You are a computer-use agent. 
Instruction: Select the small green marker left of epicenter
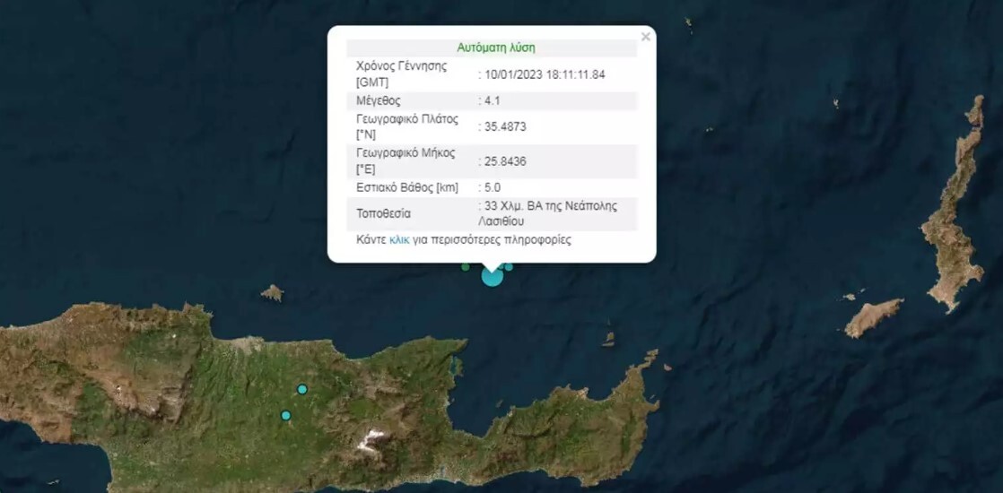465,266
